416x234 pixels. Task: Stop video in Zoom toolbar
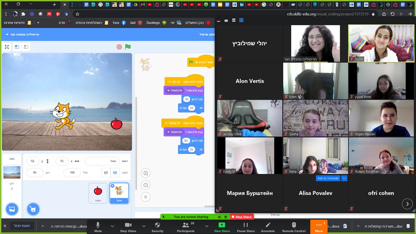point(128,227)
